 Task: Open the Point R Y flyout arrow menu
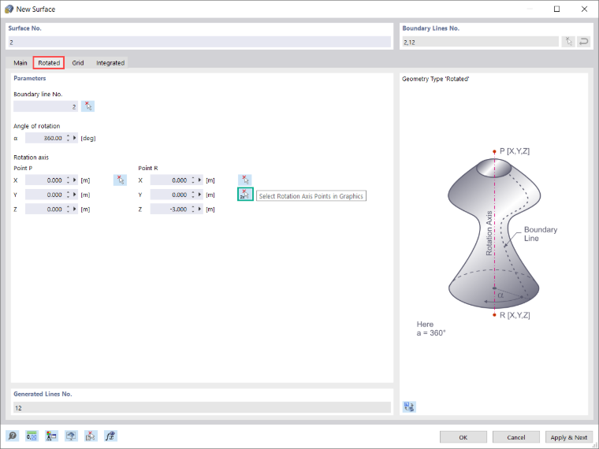[x=199, y=195]
